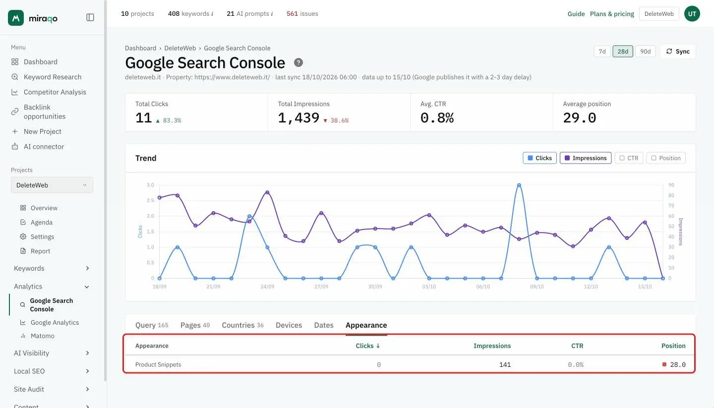Click the Agenda checklist icon

click(x=23, y=222)
